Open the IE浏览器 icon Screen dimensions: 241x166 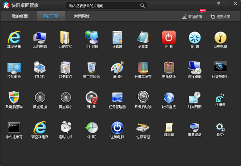coord(14,37)
